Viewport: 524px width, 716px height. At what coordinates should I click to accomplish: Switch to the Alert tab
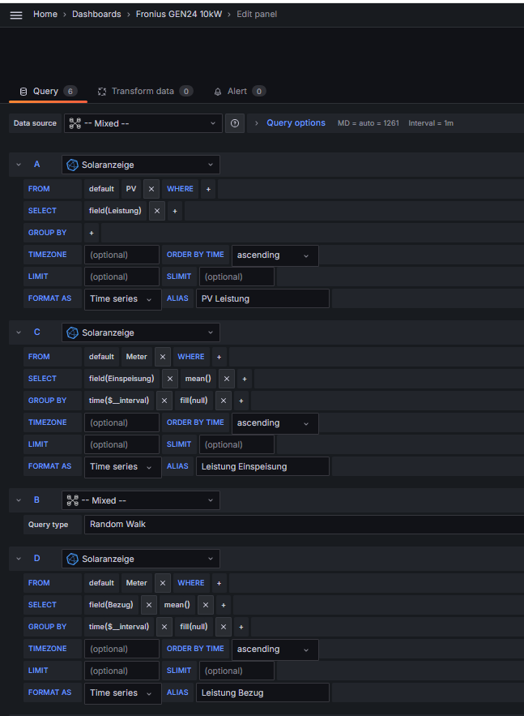(x=237, y=92)
